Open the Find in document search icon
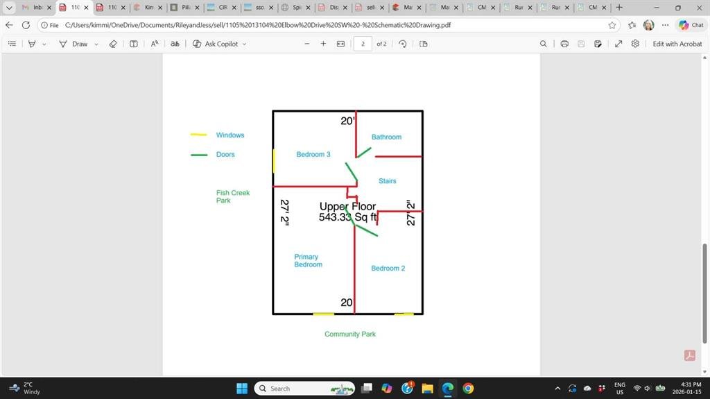710x399 pixels. [543, 44]
